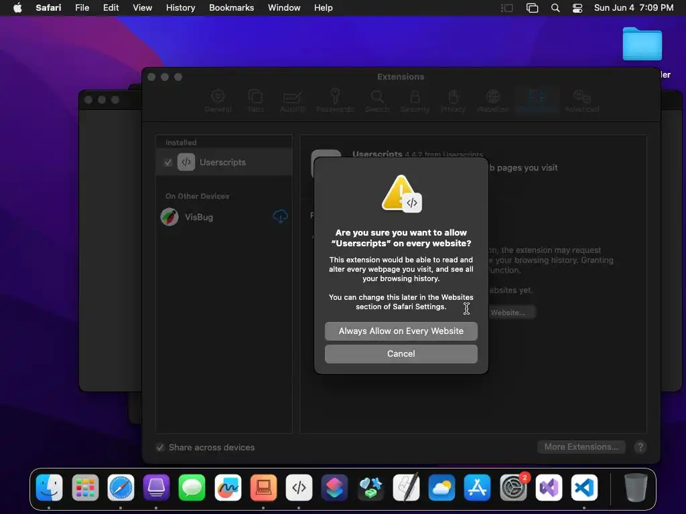
Task: Open the AutoFill settings tab
Action: pyautogui.click(x=292, y=101)
